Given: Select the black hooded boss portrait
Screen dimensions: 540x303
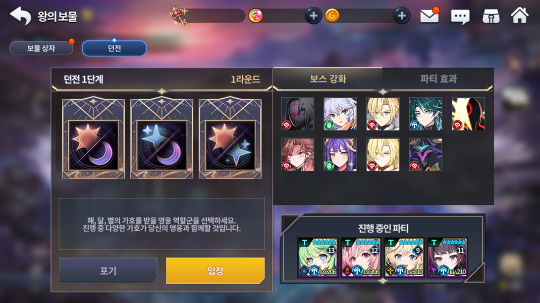Looking at the screenshot, I should point(298,114).
